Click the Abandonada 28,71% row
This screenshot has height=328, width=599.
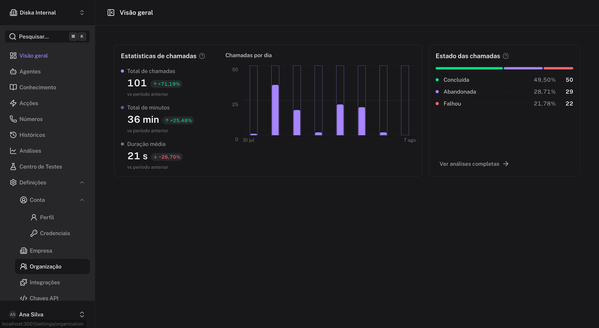pyautogui.click(x=504, y=92)
